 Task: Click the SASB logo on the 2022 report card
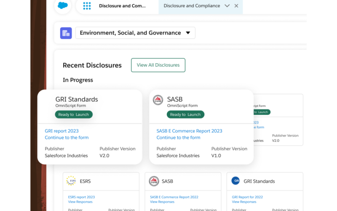click(x=154, y=181)
